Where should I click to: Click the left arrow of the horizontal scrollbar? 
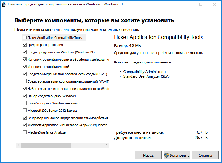[18, 145]
